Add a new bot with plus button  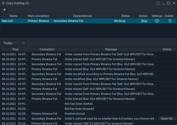[4, 10]
